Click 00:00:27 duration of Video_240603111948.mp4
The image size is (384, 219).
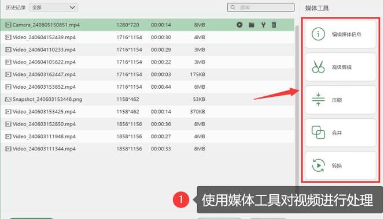click(161, 137)
